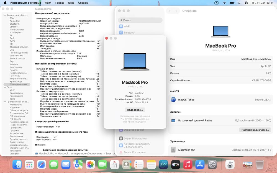Image resolution: width=277 pixels, height=173 pixels.
Task: Open the Правка menu
Action: pyautogui.click(x=60, y=3)
